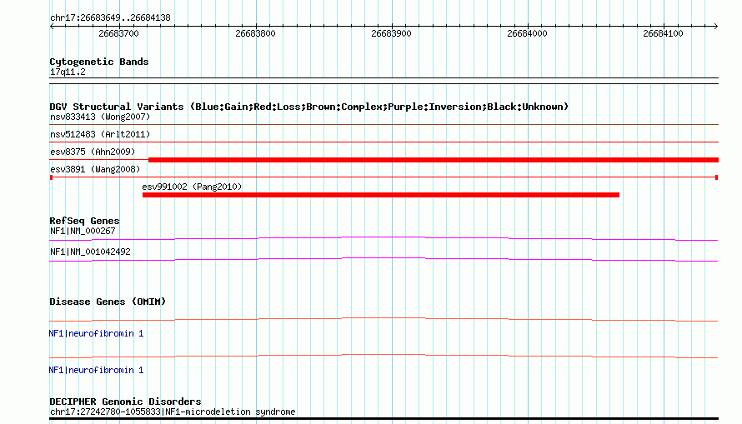Click the red nsv512483 variant line
The width and height of the screenshot is (742, 424).
click(384, 142)
